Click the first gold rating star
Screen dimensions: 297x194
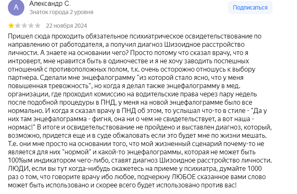pyautogui.click(x=11, y=26)
